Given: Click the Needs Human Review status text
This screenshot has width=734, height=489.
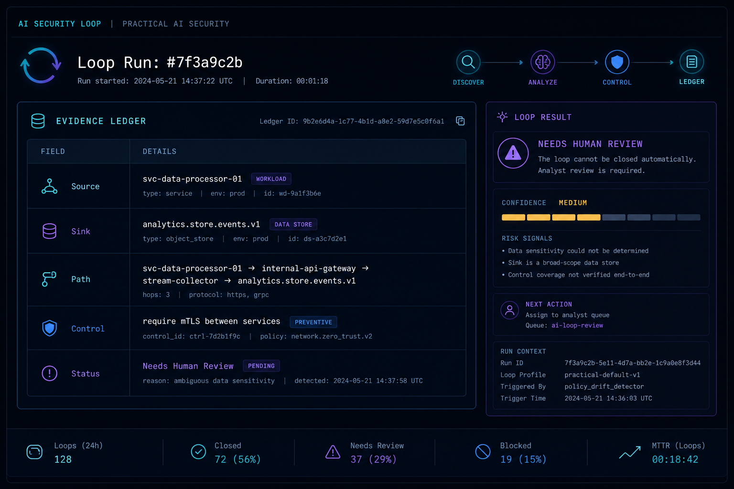Looking at the screenshot, I should [188, 366].
